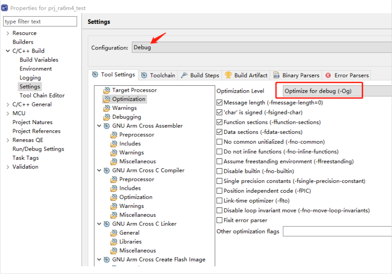The height and width of the screenshot is (274, 392).
Task: Open the Binary Parsers tab
Action: tap(296, 75)
